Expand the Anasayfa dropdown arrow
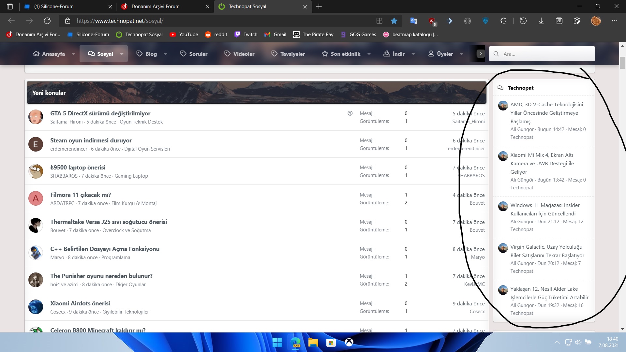The height and width of the screenshot is (352, 626). coord(73,54)
